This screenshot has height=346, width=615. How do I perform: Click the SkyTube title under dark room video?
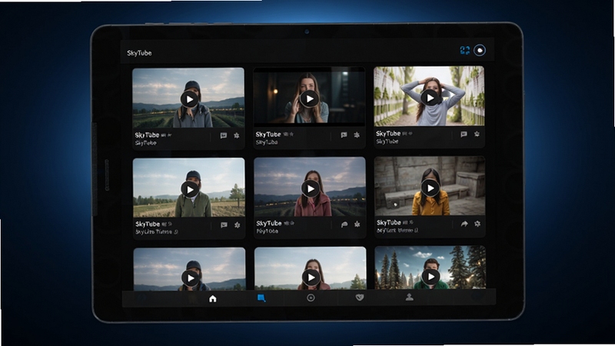[x=268, y=134]
